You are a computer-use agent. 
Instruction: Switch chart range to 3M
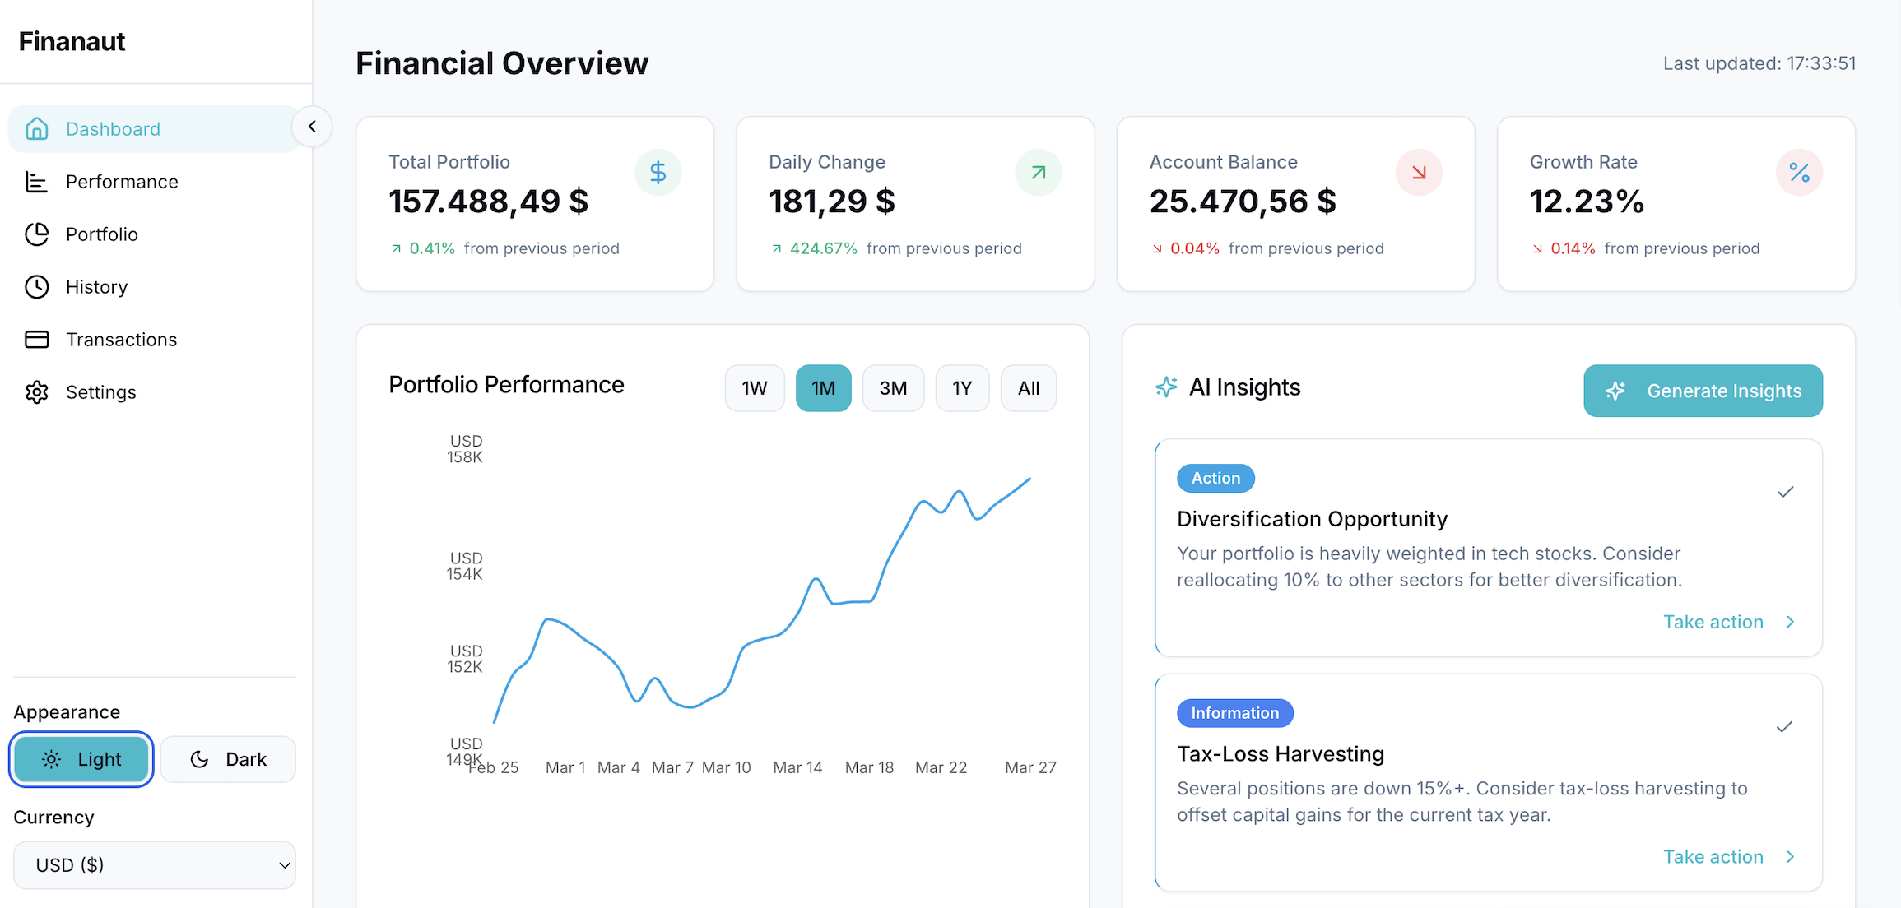pyautogui.click(x=893, y=388)
